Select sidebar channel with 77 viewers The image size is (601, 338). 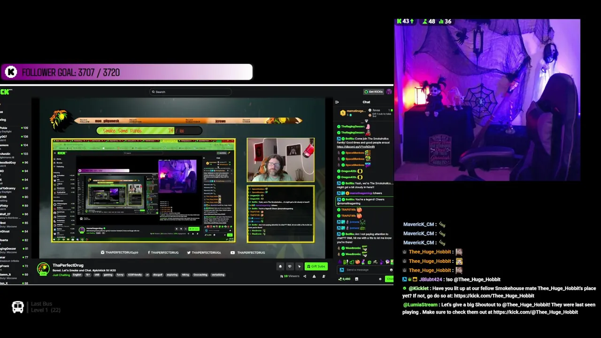[14, 259]
